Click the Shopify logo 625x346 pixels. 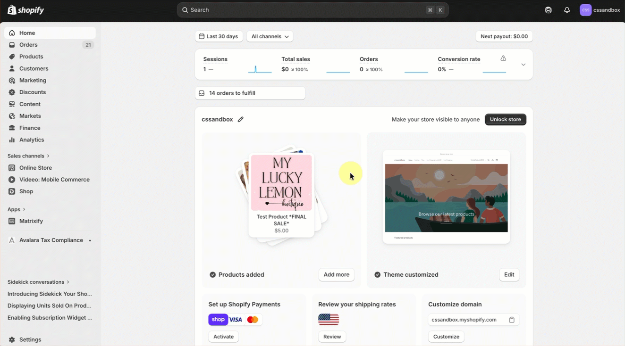point(26,10)
